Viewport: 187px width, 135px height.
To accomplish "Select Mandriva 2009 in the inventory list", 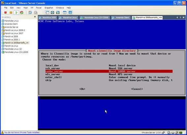I will coord(10,37).
